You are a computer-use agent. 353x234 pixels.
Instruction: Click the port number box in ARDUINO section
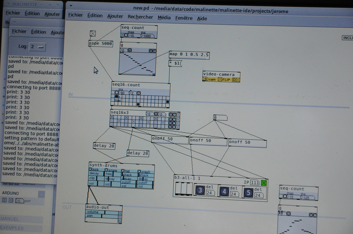pos(20,201)
